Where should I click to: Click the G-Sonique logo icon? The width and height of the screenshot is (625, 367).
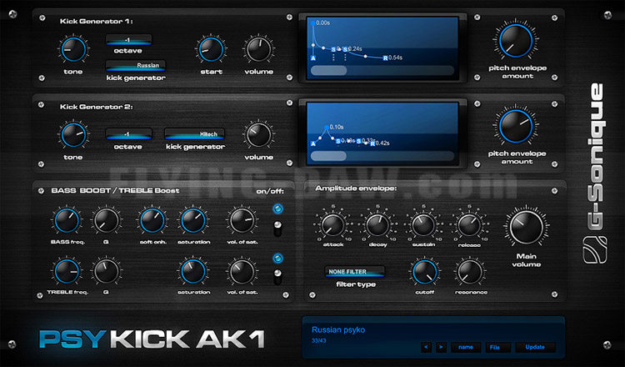tap(595, 250)
